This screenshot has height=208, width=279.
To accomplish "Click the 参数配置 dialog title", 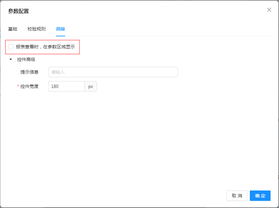I will point(18,11).
